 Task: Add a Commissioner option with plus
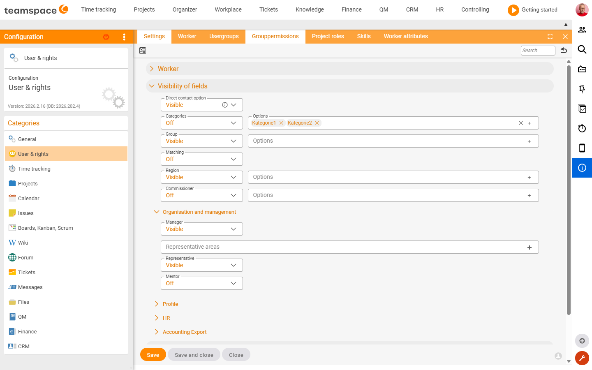[x=529, y=195]
